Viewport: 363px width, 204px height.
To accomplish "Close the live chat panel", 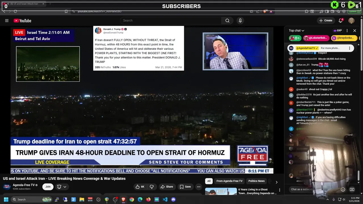I will click(x=354, y=31).
